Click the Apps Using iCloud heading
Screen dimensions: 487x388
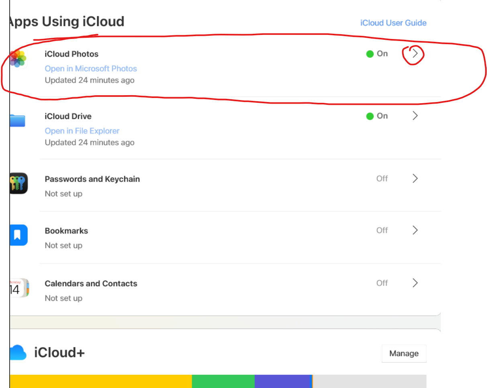point(67,21)
